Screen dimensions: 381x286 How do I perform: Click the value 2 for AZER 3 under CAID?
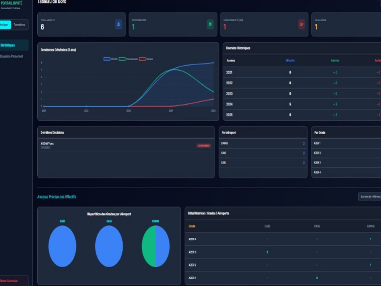(267, 252)
